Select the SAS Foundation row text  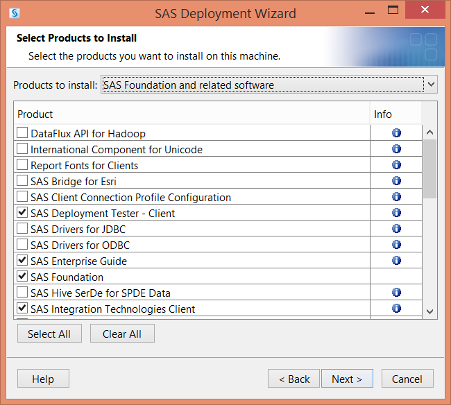click(67, 277)
